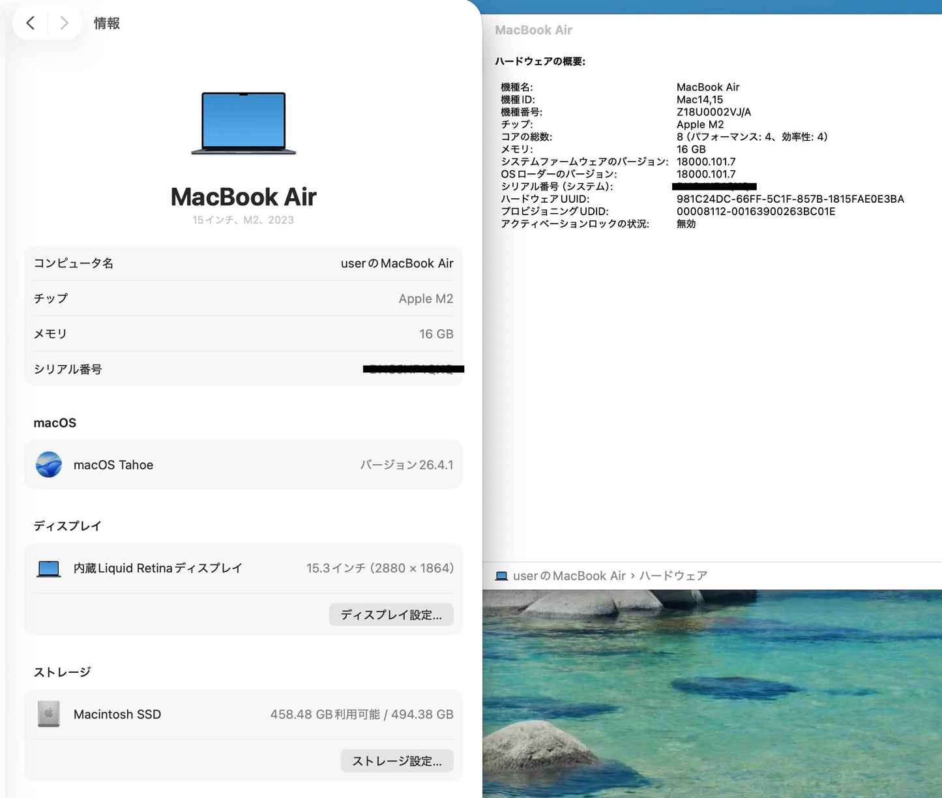Click the laptop icon in the path bar
Screen dimensions: 942x798
pos(501,576)
